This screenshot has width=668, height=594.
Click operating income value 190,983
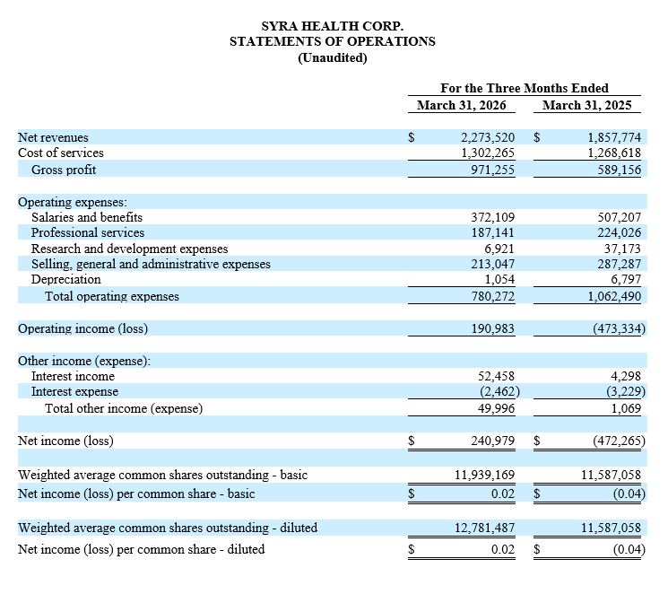[x=493, y=328]
